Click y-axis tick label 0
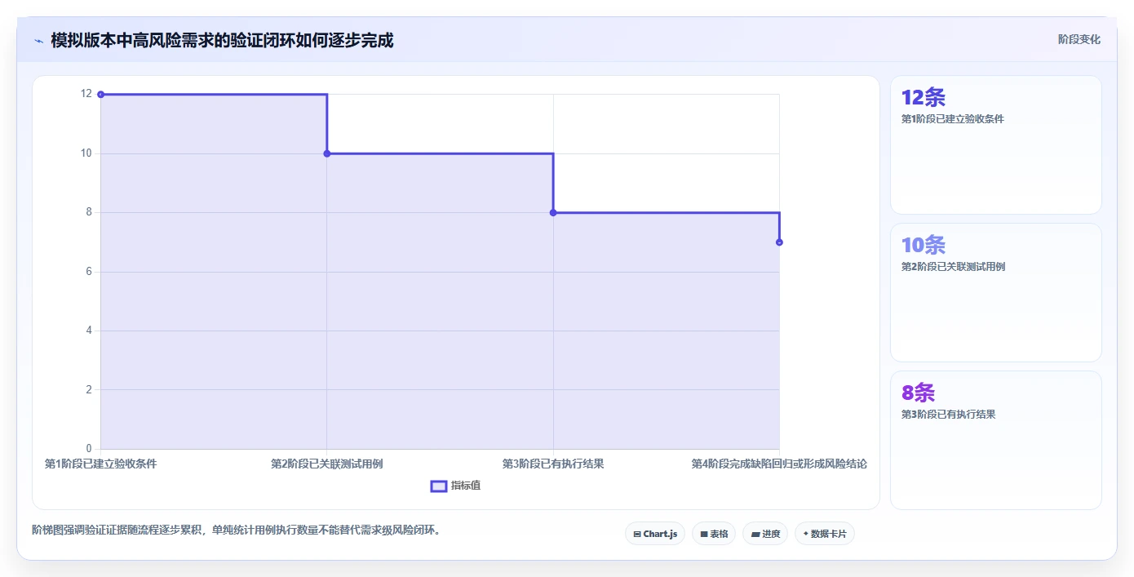The image size is (1134, 577). 89,448
